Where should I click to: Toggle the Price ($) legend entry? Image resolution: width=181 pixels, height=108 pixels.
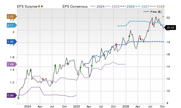click(x=152, y=12)
